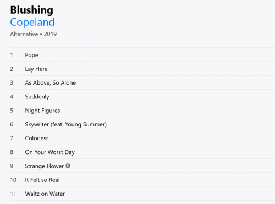
Task: Click Waltz on Water track
Action: 45,194
